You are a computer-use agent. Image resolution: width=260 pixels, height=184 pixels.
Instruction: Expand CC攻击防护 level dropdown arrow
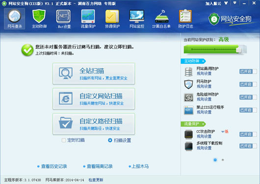click(223, 132)
